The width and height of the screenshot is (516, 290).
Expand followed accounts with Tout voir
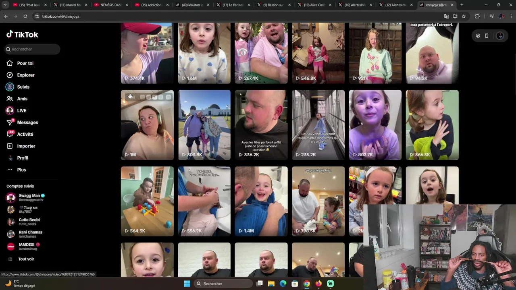(21, 259)
